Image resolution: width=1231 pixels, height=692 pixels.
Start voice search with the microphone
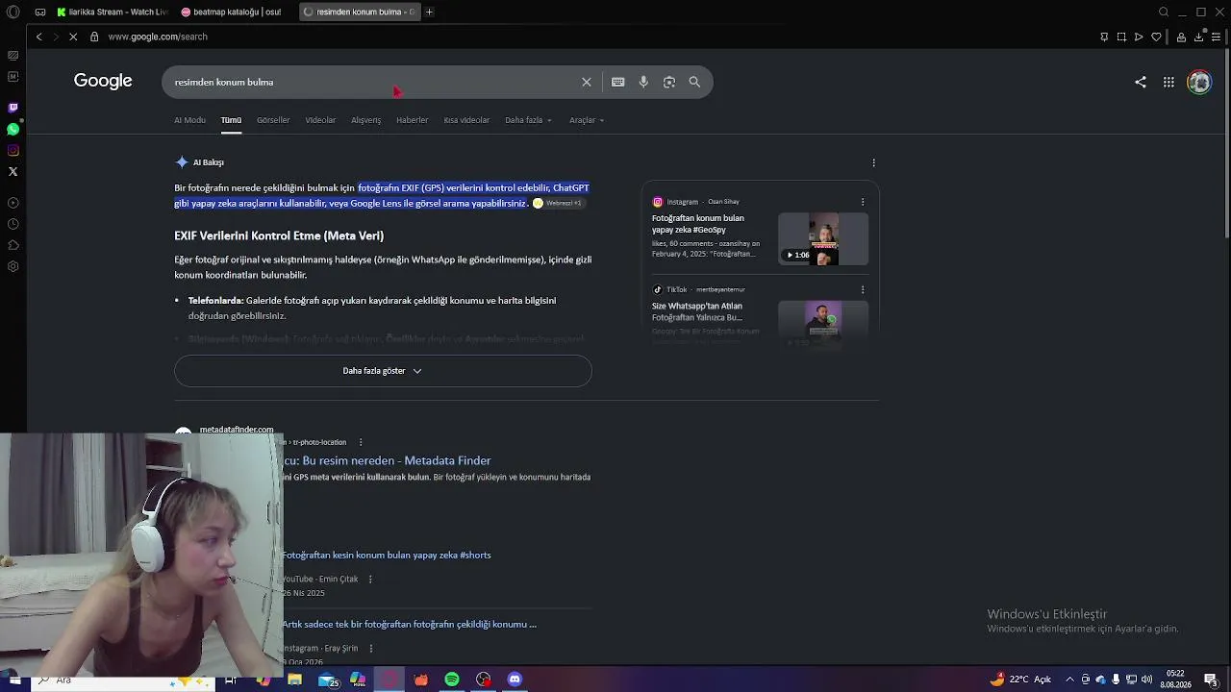[x=643, y=82]
